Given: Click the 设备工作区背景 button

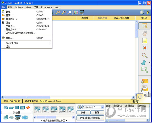Looking at the screenshot, I should pos(121,18).
